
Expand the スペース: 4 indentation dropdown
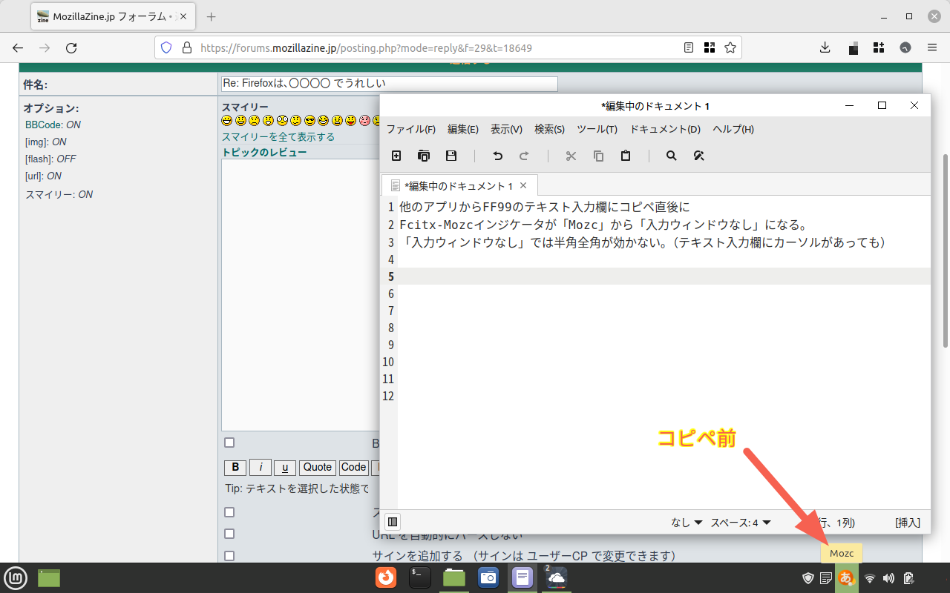pyautogui.click(x=741, y=523)
